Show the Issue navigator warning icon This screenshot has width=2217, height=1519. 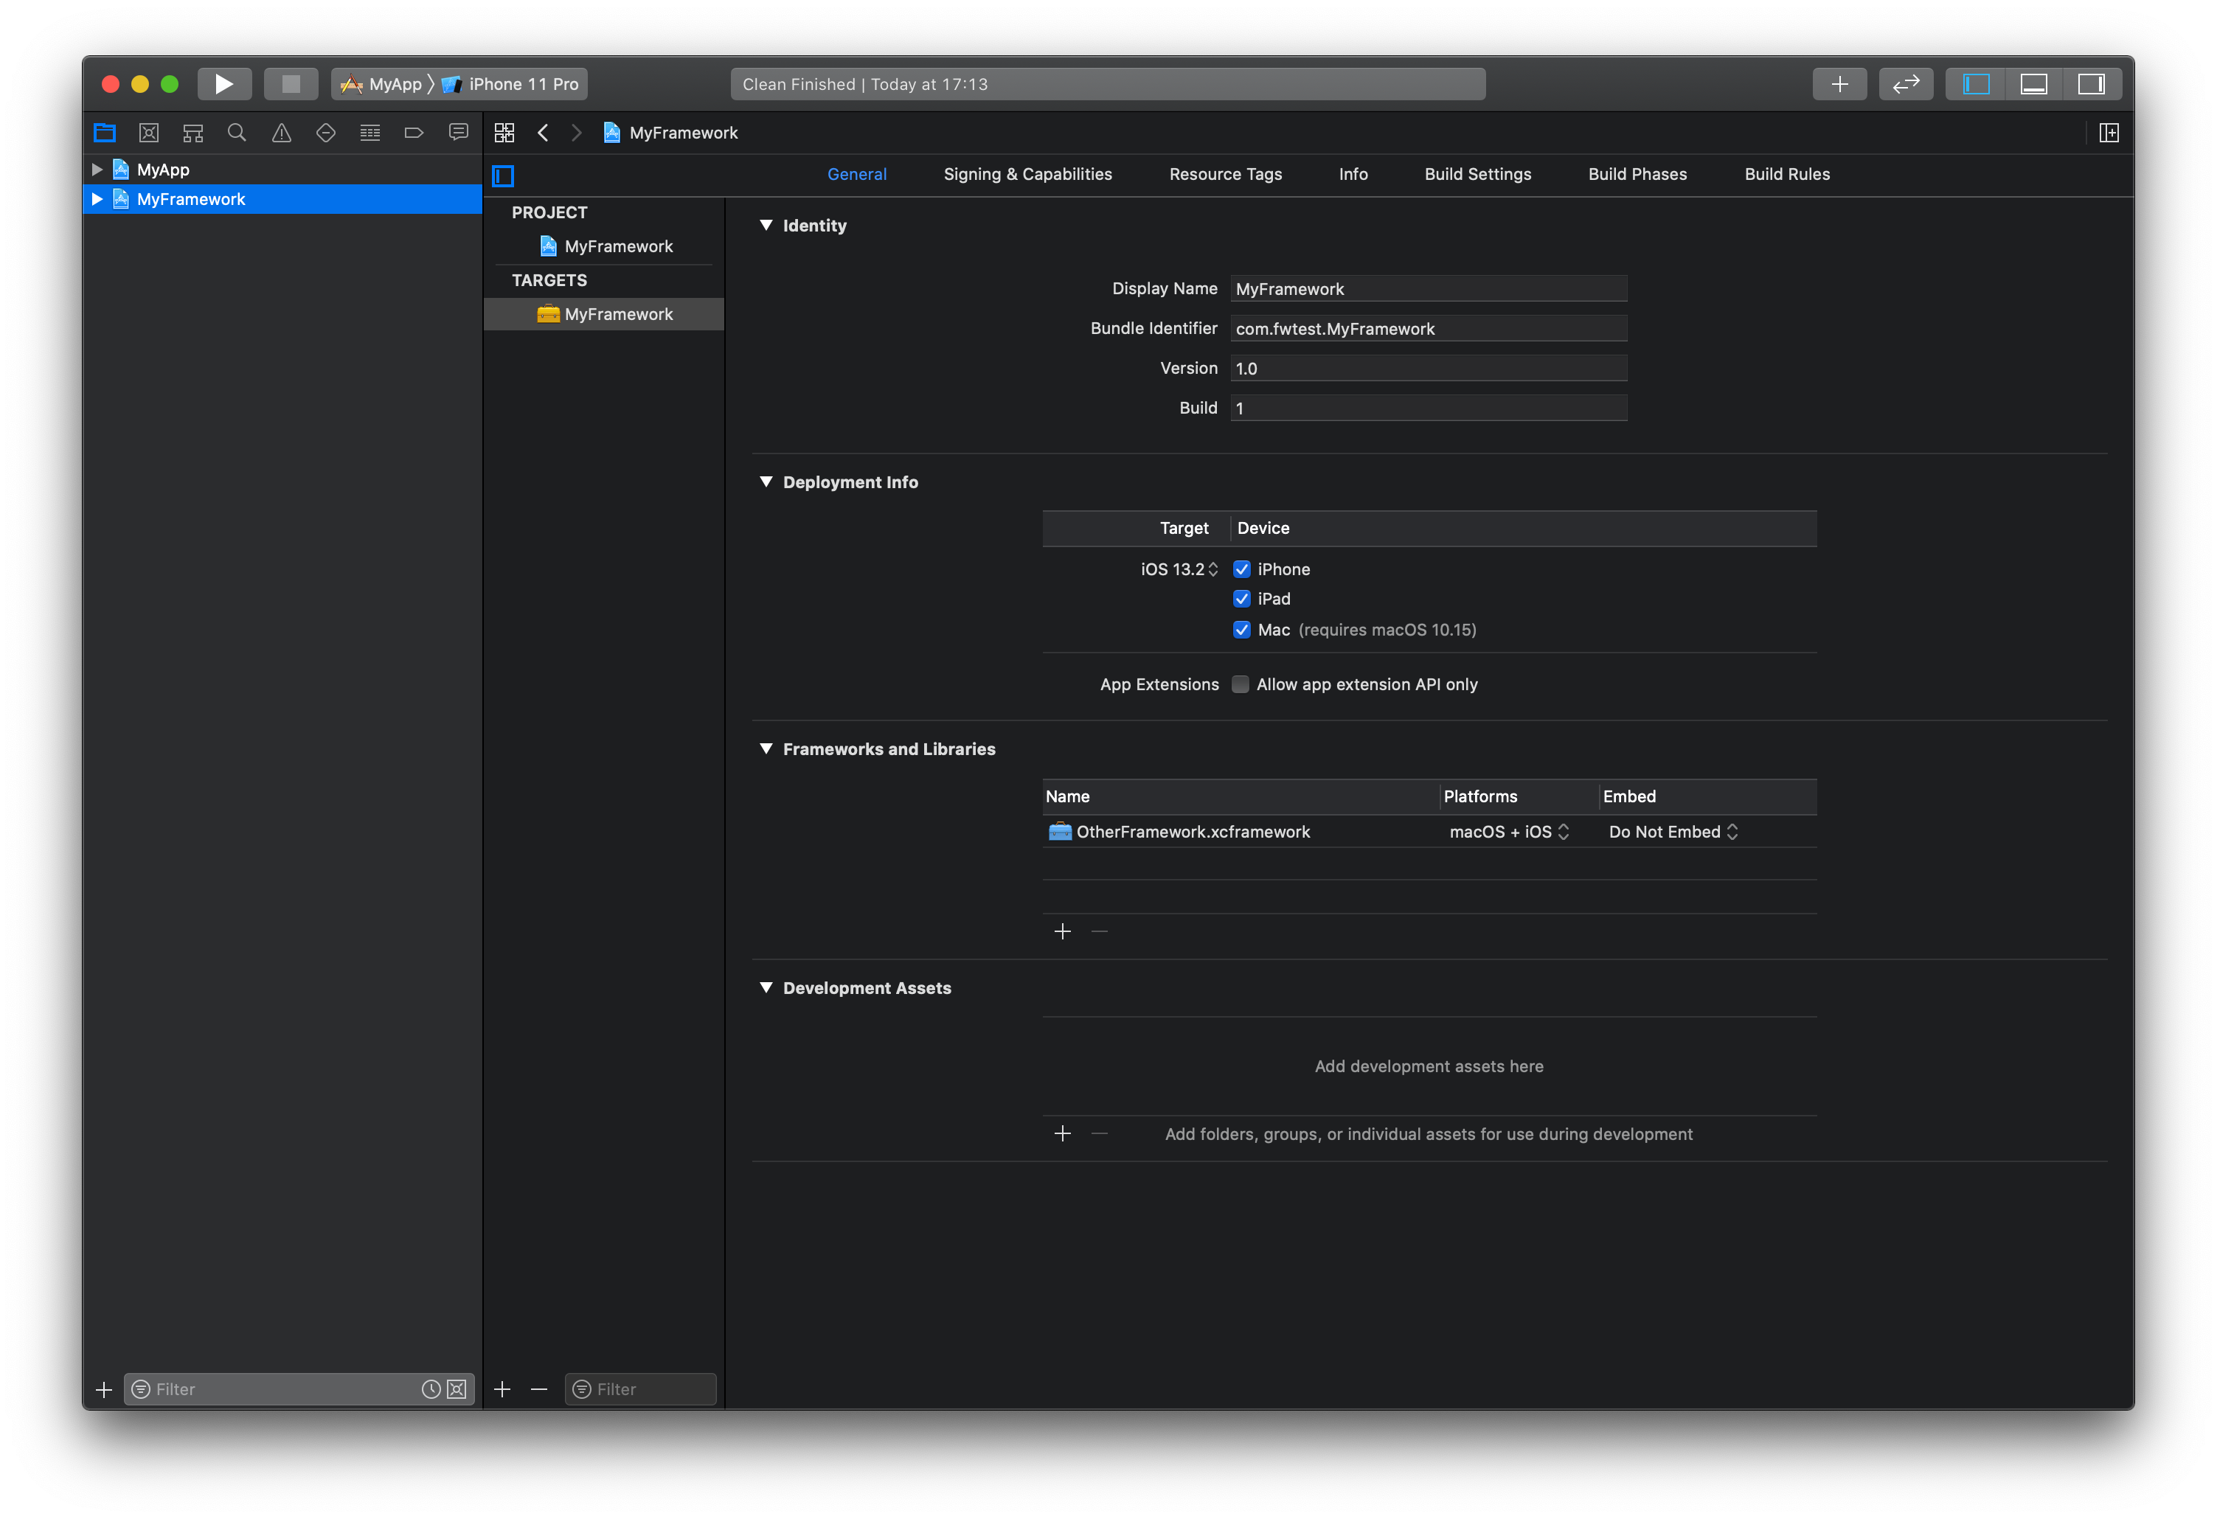point(282,133)
